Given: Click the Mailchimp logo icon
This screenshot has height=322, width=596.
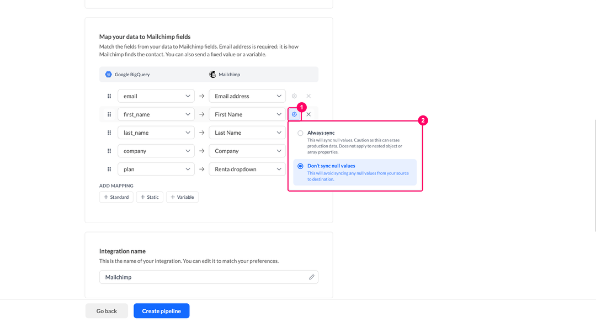Looking at the screenshot, I should (x=212, y=74).
